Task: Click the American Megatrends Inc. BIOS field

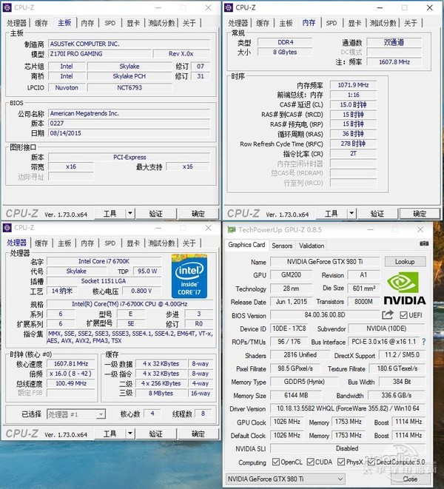Action: [129, 113]
